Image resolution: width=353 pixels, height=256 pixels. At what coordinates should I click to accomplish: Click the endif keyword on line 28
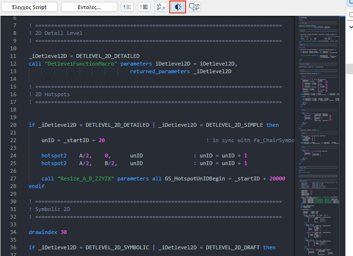(x=36, y=186)
